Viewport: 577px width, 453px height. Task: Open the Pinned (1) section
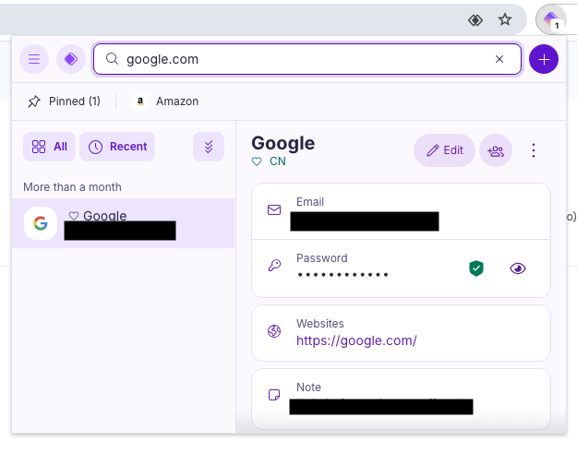(x=64, y=101)
